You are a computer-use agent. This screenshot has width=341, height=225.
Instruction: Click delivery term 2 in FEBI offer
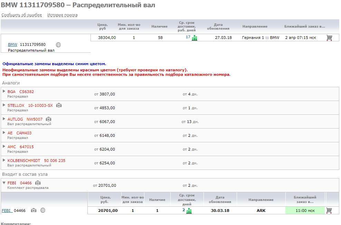pos(184,210)
